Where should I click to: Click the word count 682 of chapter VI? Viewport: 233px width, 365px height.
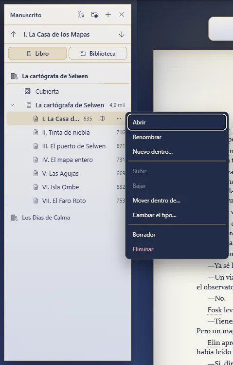[121, 187]
